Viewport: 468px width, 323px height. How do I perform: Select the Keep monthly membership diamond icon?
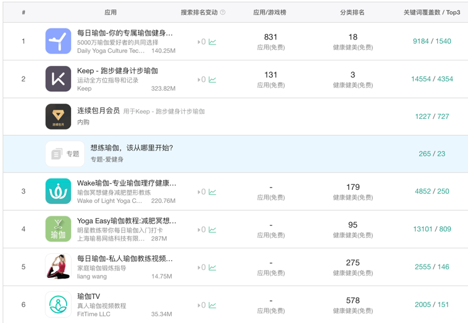[58, 117]
